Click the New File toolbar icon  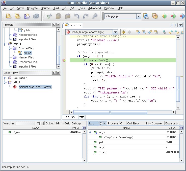(x=9, y=16)
